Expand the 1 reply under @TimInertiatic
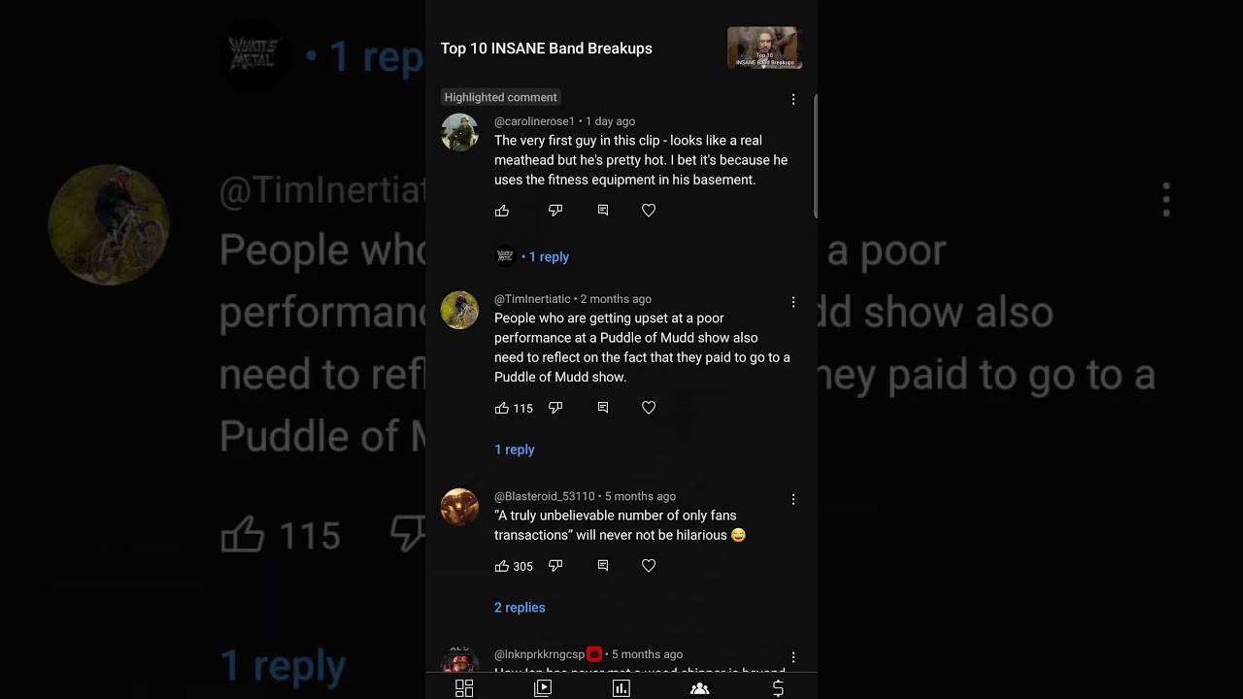This screenshot has height=699, width=1243. pos(515,449)
